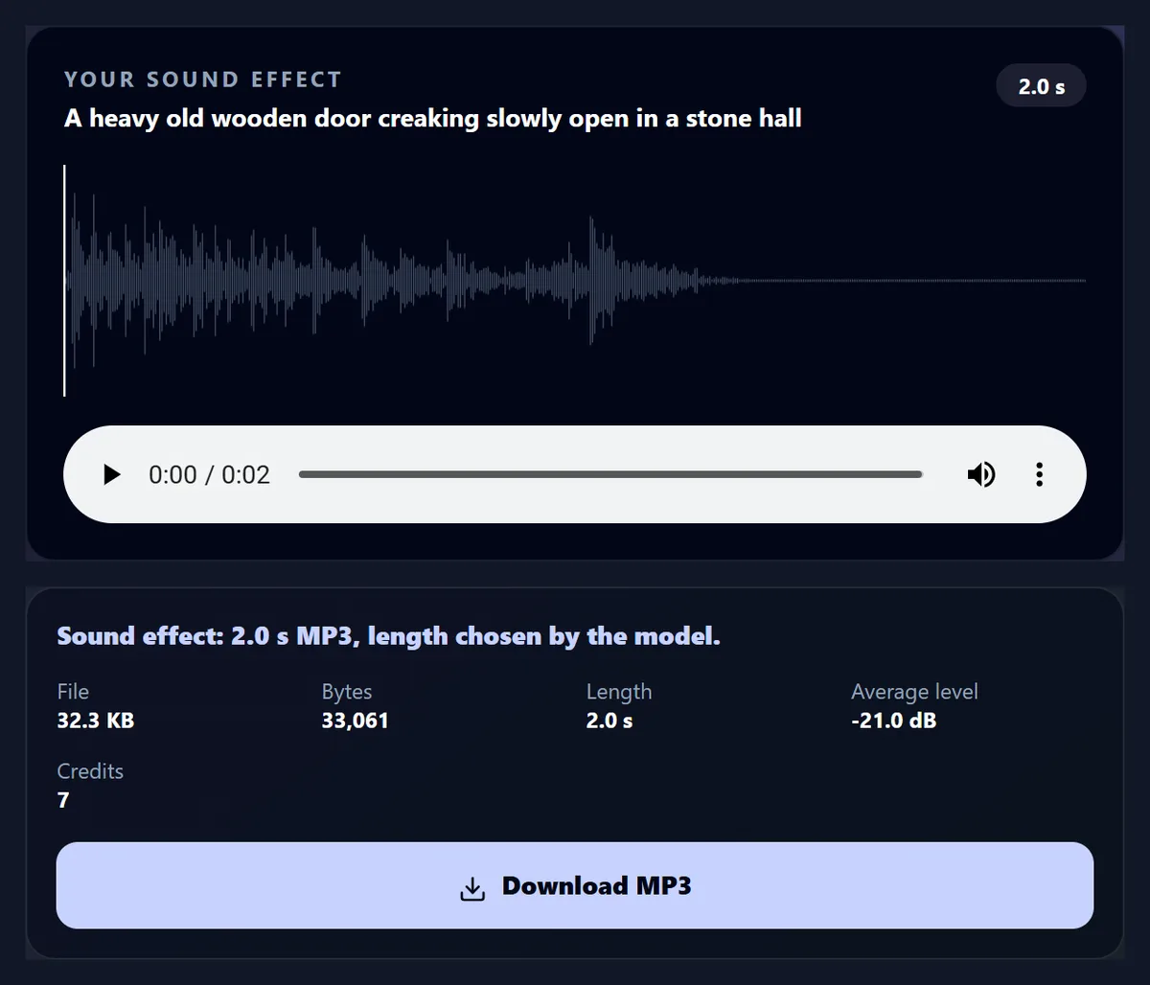Click the Length label
Image resolution: width=1150 pixels, height=985 pixels.
tap(619, 692)
